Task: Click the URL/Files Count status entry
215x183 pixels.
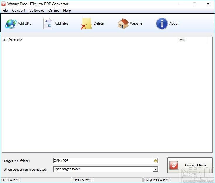Action: (x=179, y=180)
